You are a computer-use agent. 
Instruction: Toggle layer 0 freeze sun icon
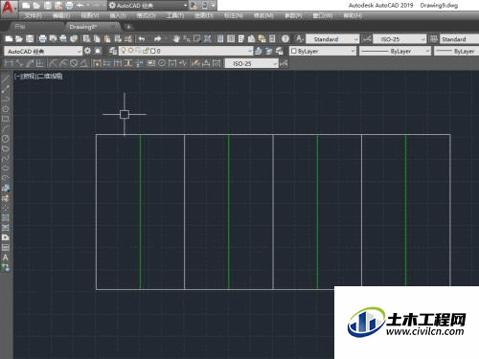coord(130,51)
